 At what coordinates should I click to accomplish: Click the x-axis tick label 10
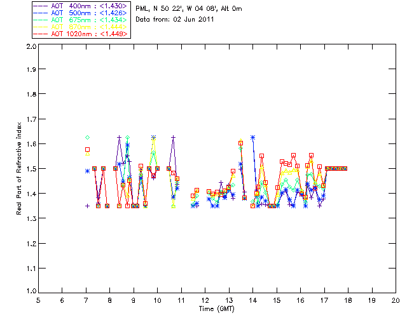pos(157,300)
